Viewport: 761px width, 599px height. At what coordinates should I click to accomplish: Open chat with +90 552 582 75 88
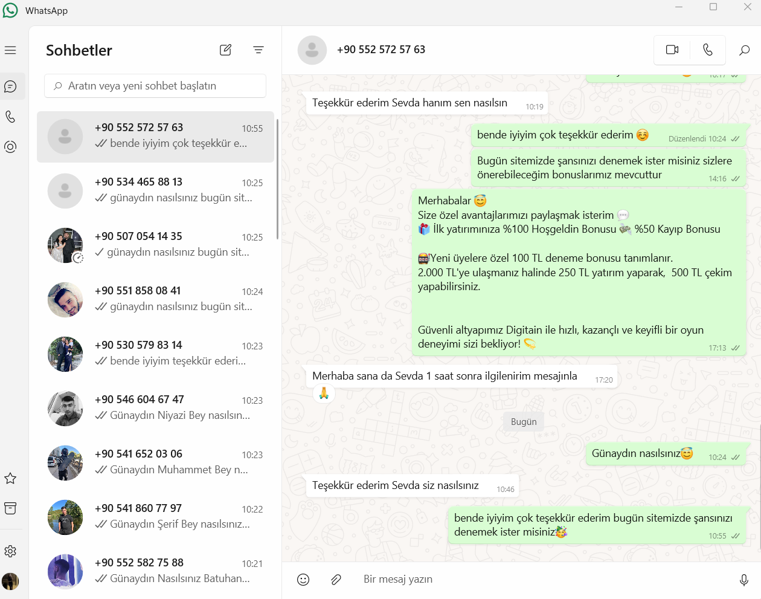[155, 572]
